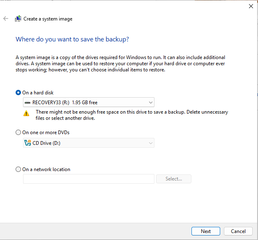Viewport: 258px width, 240px height.
Task: Open the RECOVERY33 (R:) drive dropdown
Action: pyautogui.click(x=88, y=102)
